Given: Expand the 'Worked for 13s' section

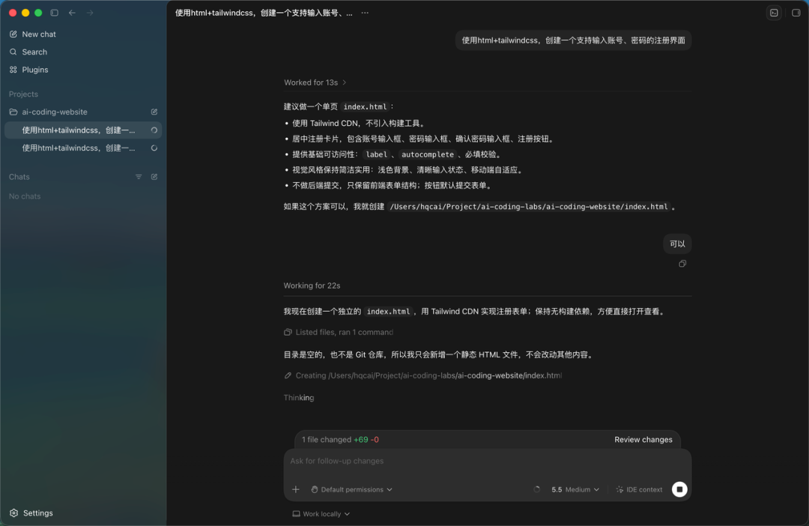Looking at the screenshot, I should point(315,82).
